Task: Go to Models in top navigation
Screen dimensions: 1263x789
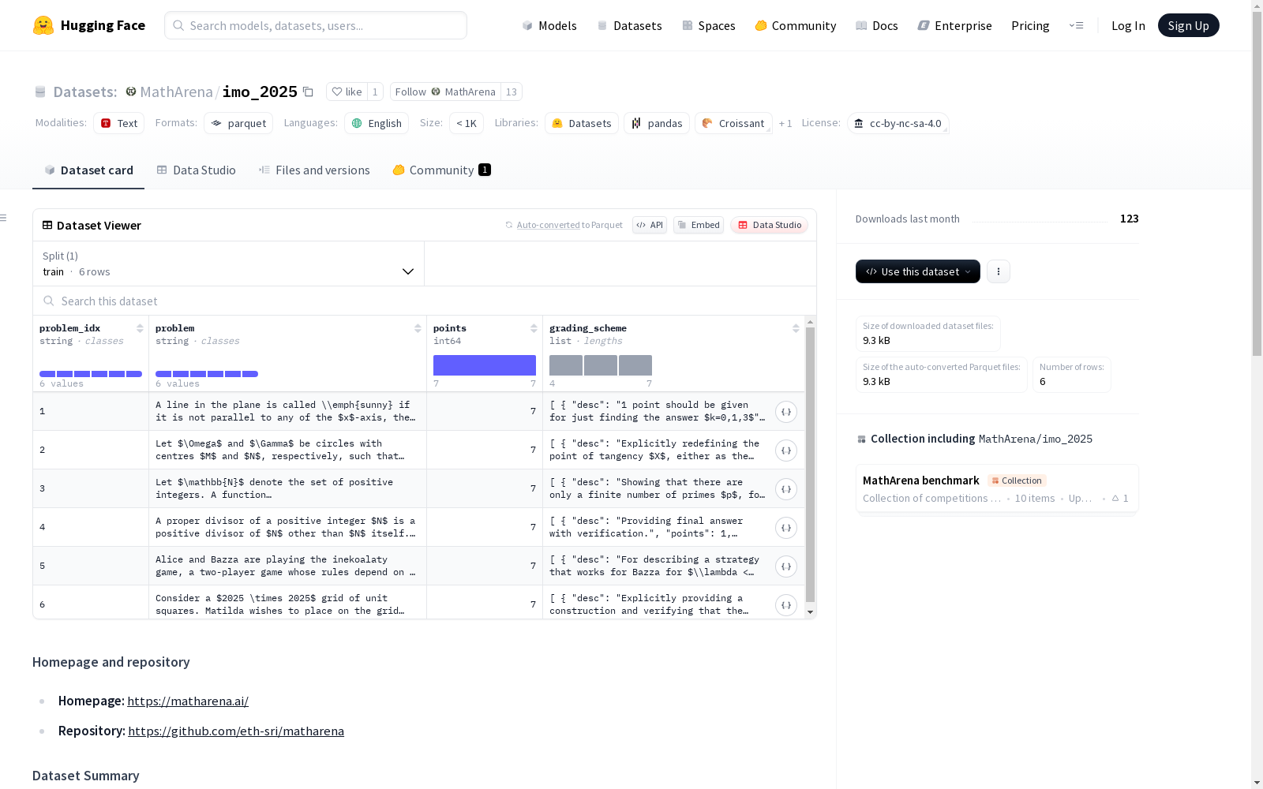Action: coord(549,25)
